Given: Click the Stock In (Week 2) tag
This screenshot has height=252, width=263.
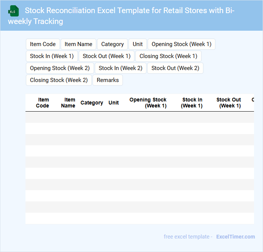Looking at the screenshot, I should (x=121, y=68).
